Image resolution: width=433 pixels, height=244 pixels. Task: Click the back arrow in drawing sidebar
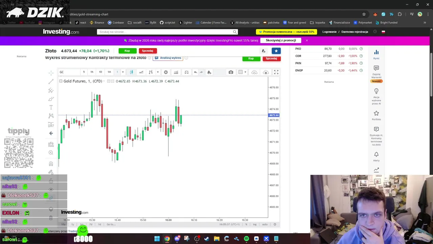click(51, 133)
